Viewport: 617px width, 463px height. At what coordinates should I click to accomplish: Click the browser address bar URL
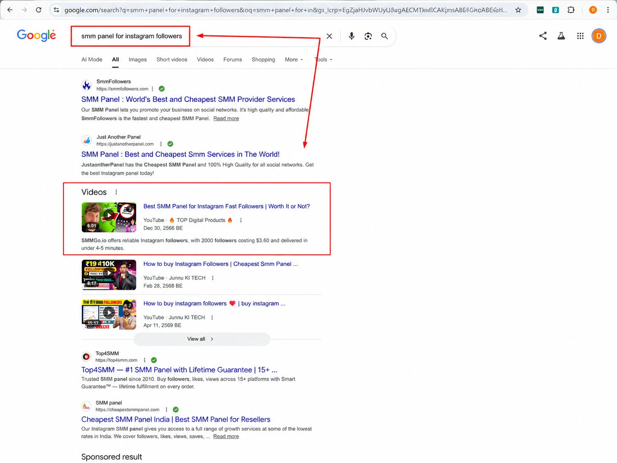(285, 10)
